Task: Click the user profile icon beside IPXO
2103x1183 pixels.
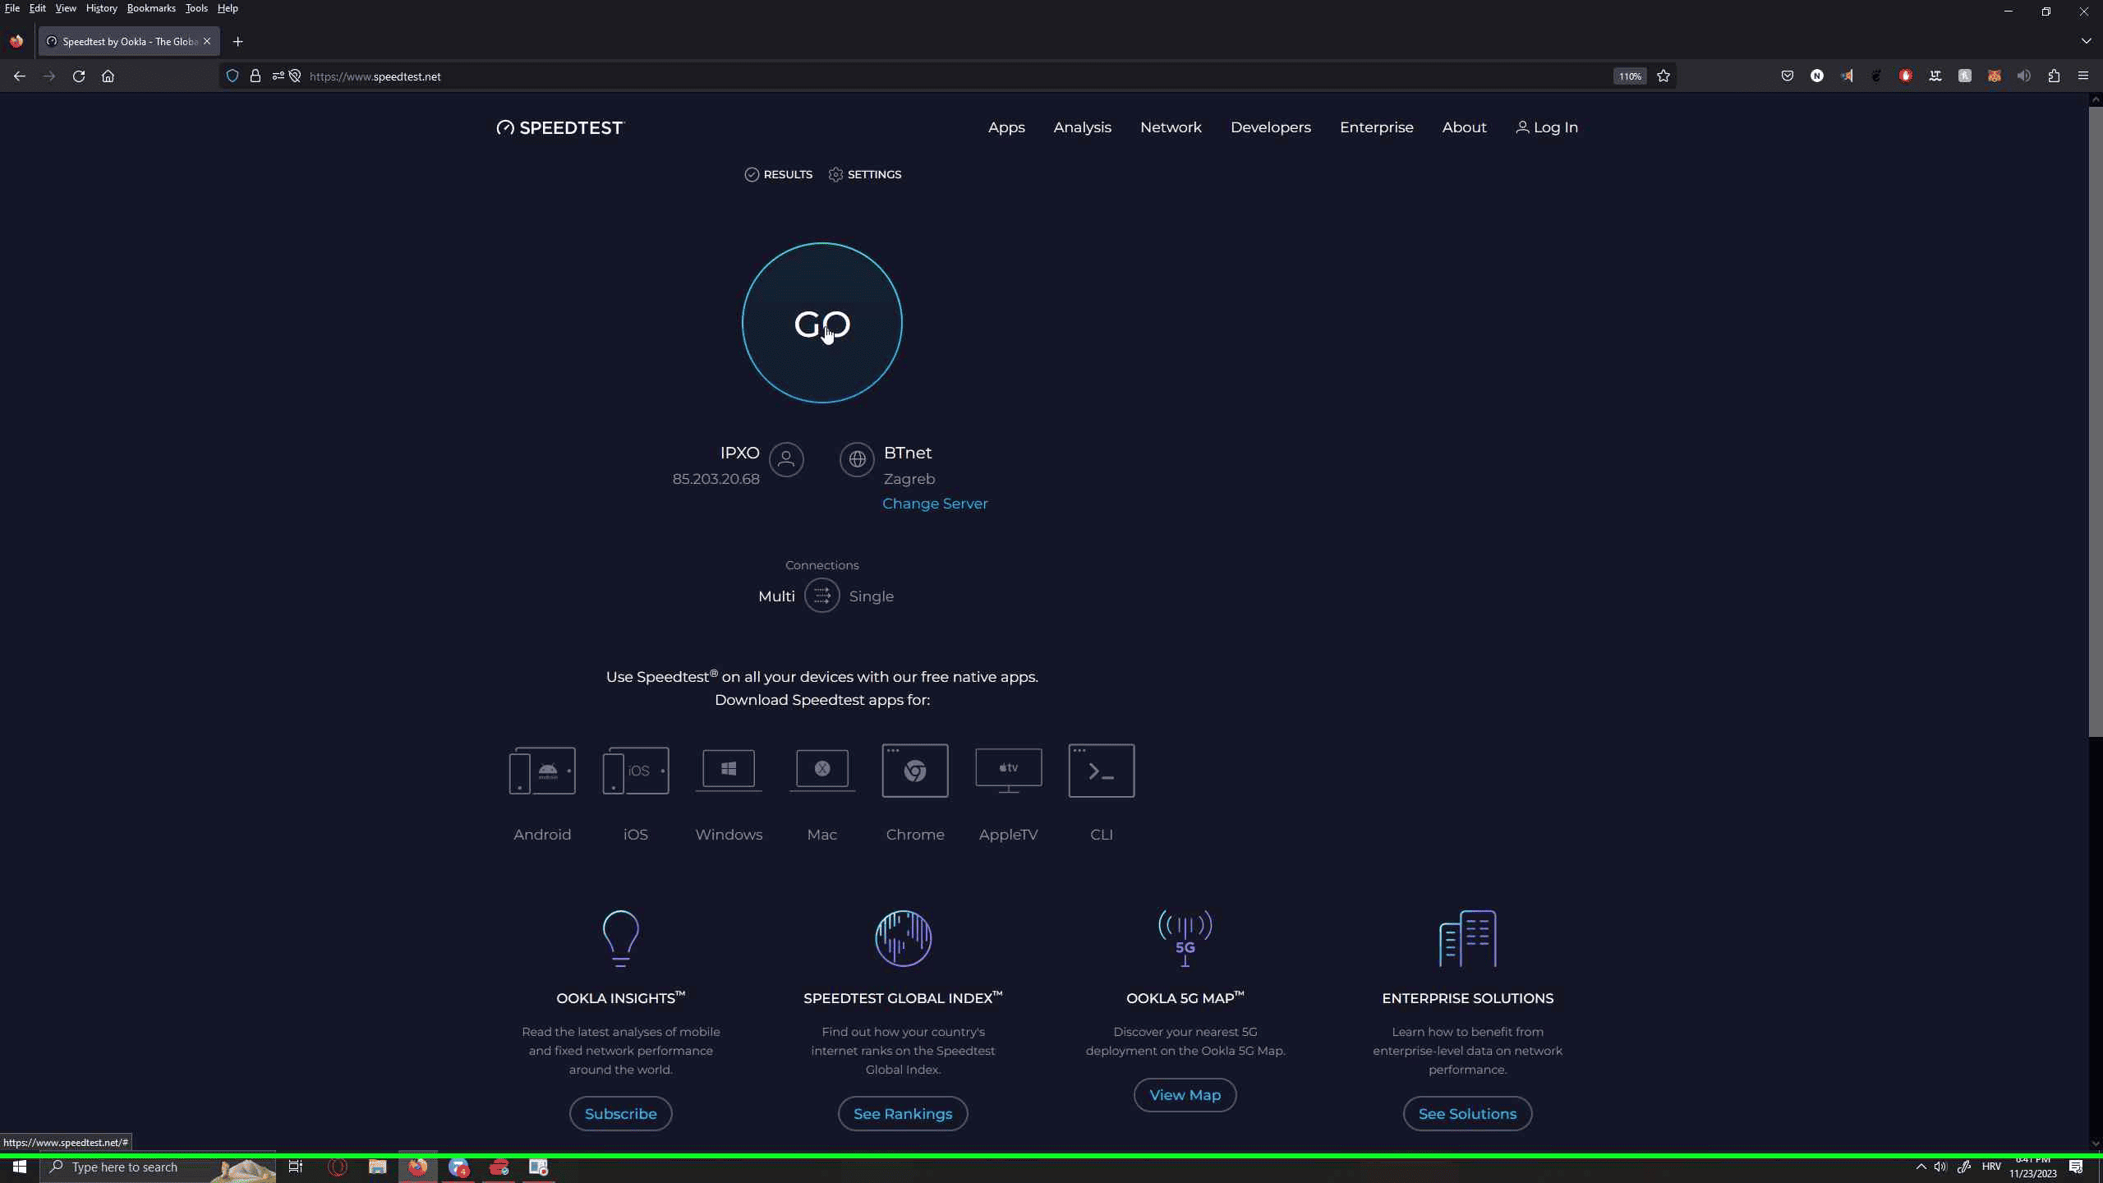Action: [x=786, y=459]
